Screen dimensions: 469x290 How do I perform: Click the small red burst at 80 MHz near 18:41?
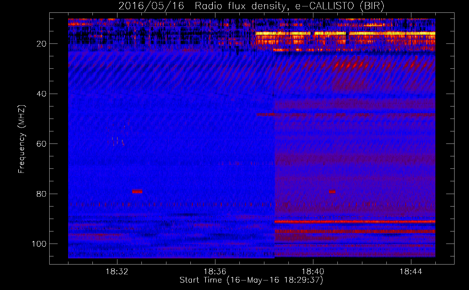click(332, 191)
